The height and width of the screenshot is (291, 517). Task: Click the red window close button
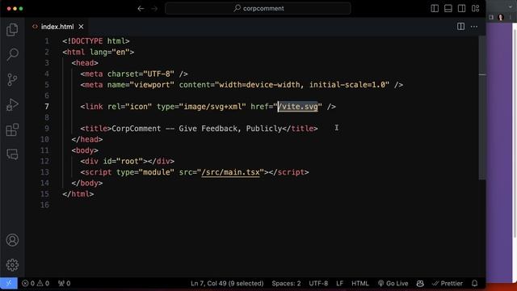point(9,9)
